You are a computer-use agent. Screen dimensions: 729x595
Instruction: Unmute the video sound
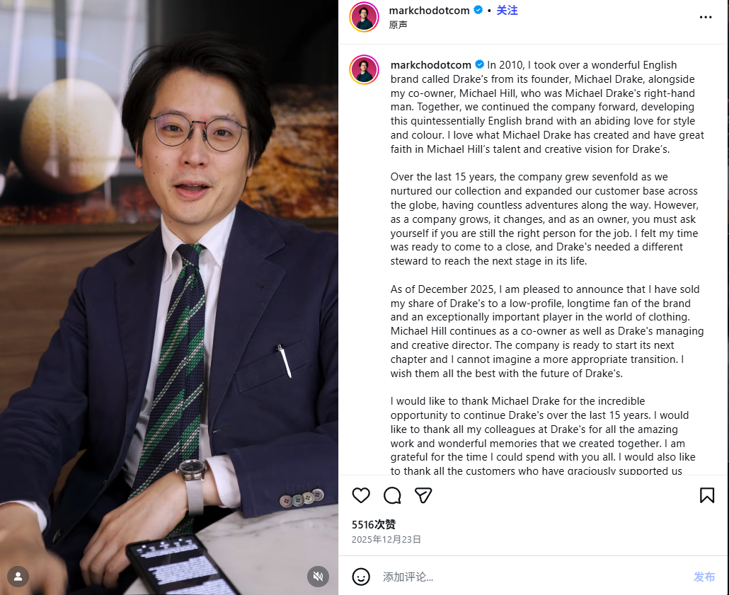(318, 577)
